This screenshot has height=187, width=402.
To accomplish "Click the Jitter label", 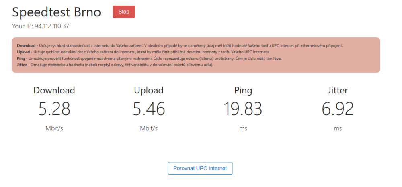I will [338, 90].
